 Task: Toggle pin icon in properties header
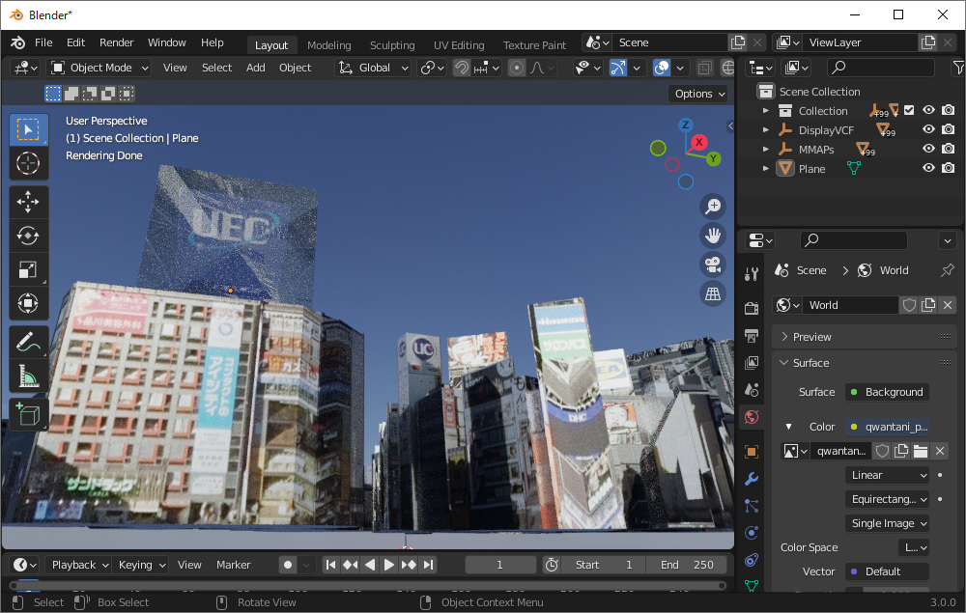pos(948,270)
